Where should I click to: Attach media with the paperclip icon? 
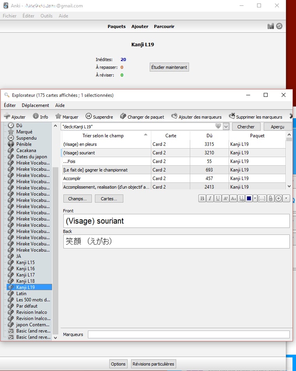(270, 198)
